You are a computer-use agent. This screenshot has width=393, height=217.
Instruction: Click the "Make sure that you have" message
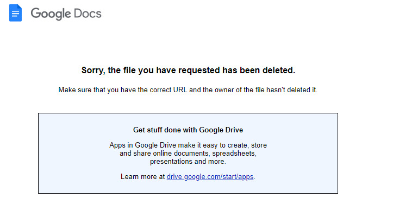[x=188, y=90]
